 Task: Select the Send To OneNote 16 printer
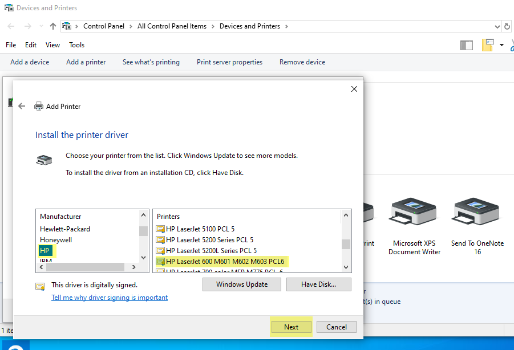tap(477, 226)
